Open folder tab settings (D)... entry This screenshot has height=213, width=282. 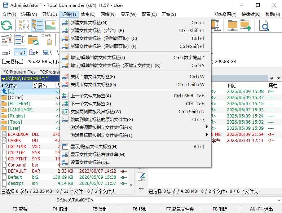click(x=135, y=163)
